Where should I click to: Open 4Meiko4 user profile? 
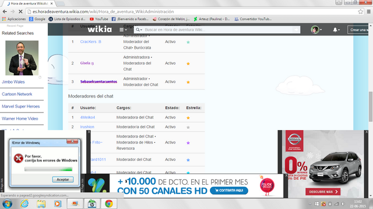(x=87, y=117)
